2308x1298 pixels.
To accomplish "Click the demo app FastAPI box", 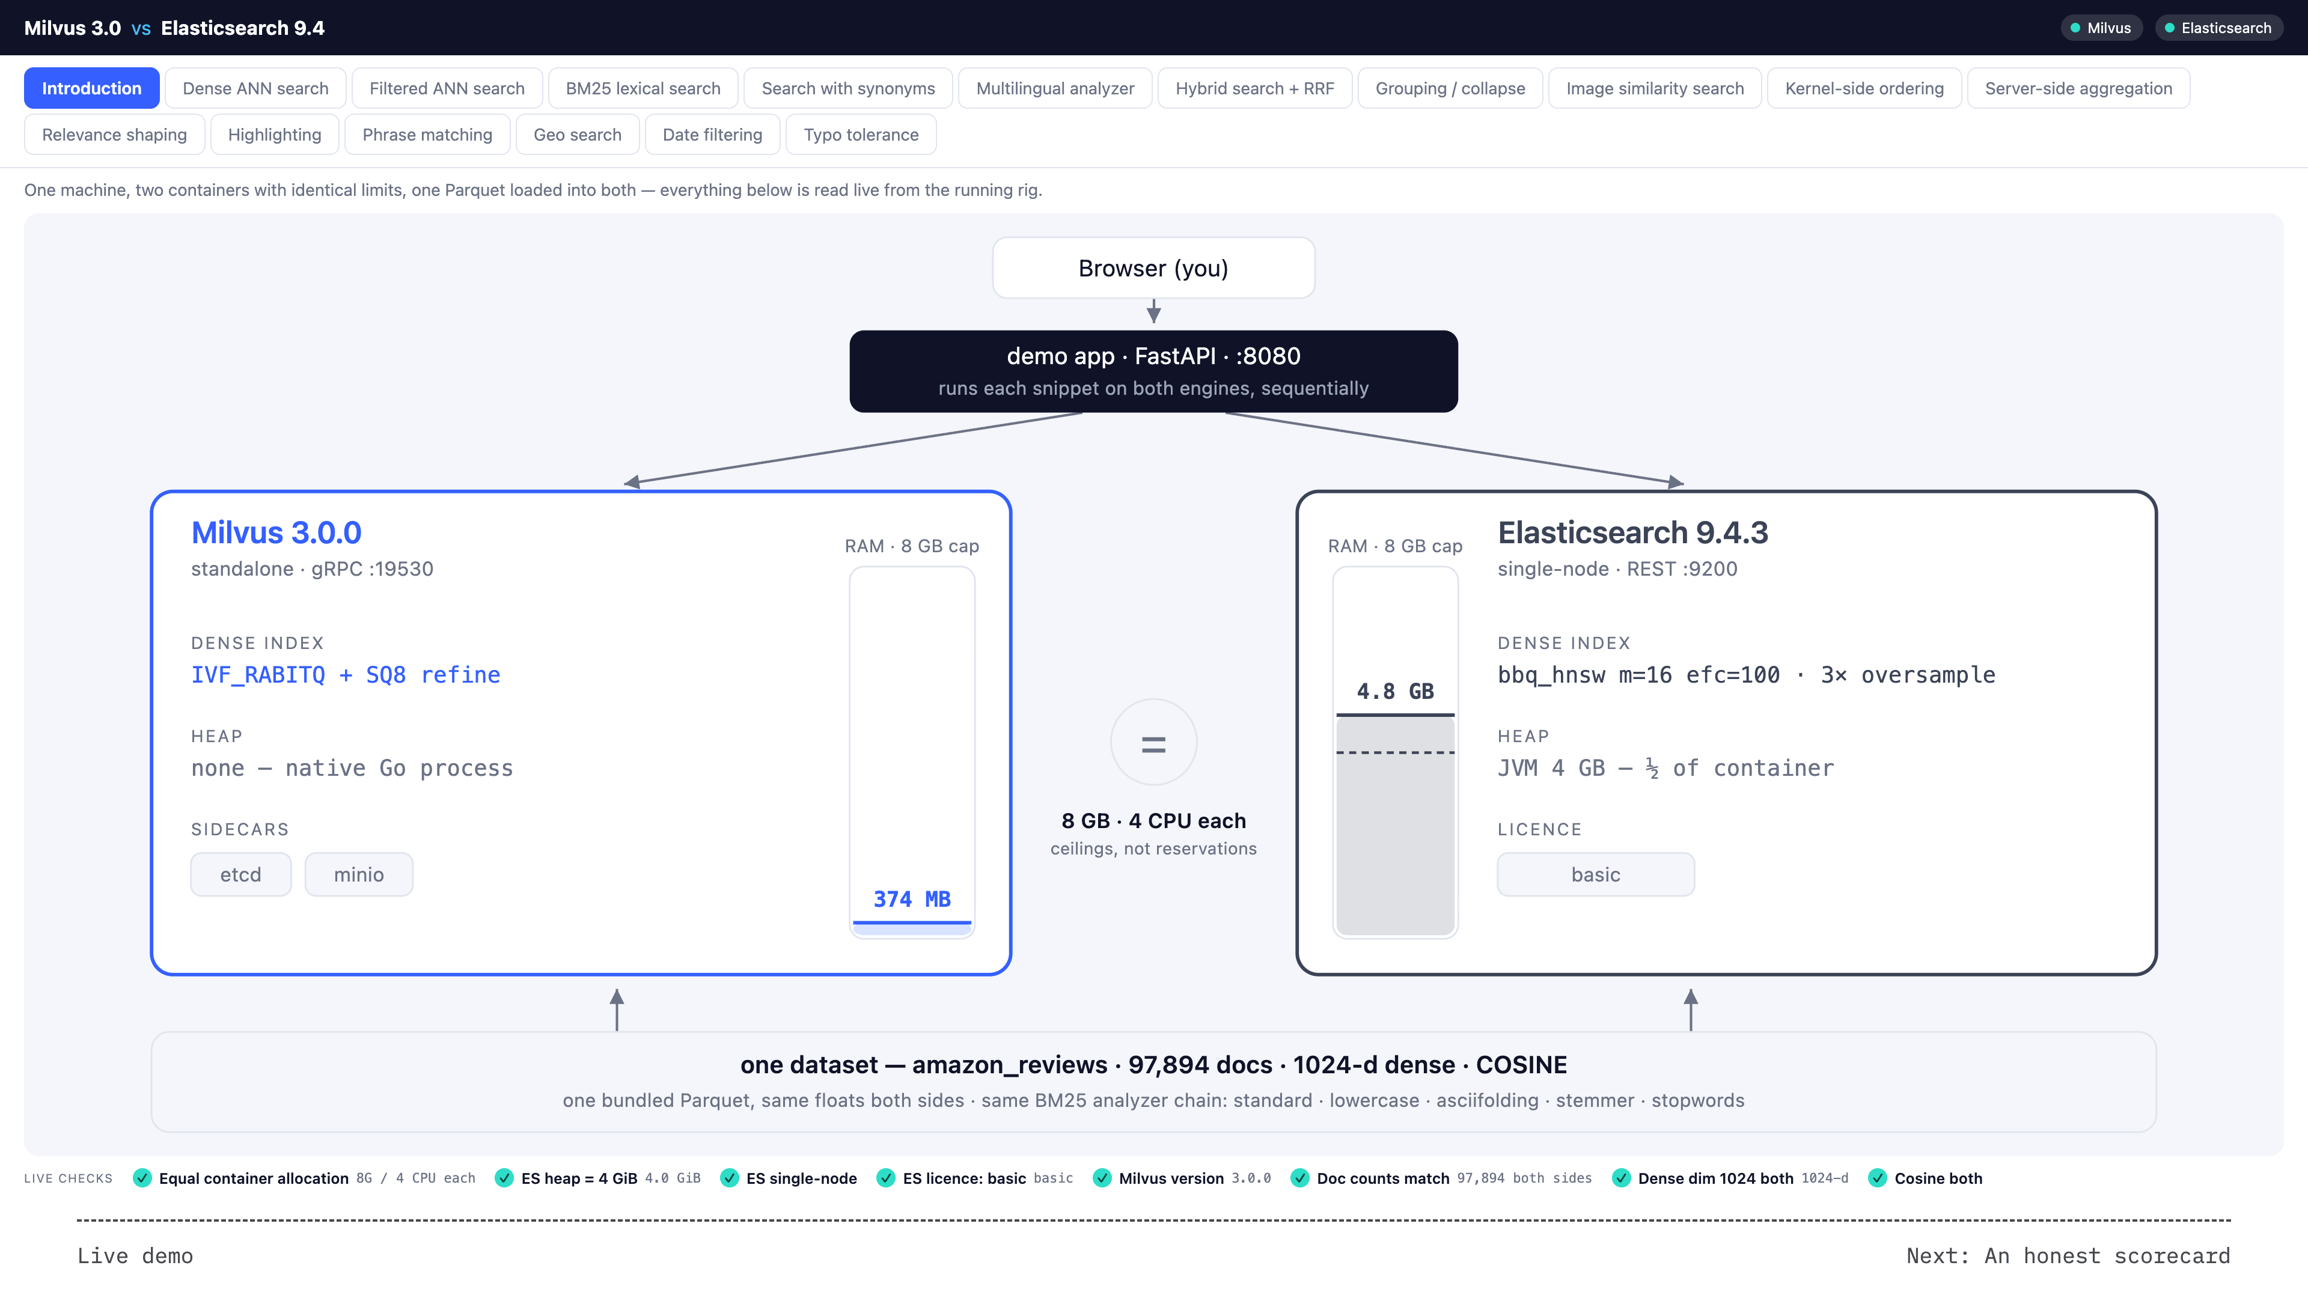I will 1153,371.
